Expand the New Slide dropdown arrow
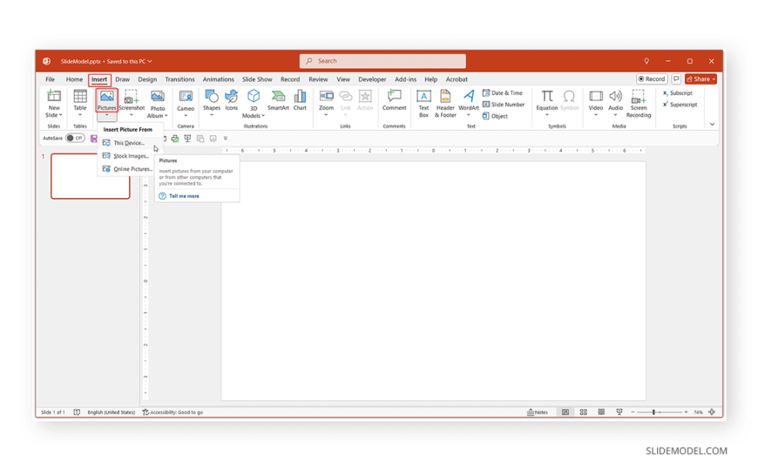 [60, 115]
